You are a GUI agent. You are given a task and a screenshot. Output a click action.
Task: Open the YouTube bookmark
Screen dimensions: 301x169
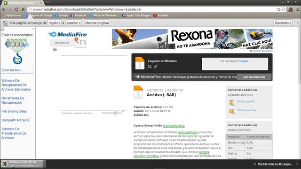161,15
